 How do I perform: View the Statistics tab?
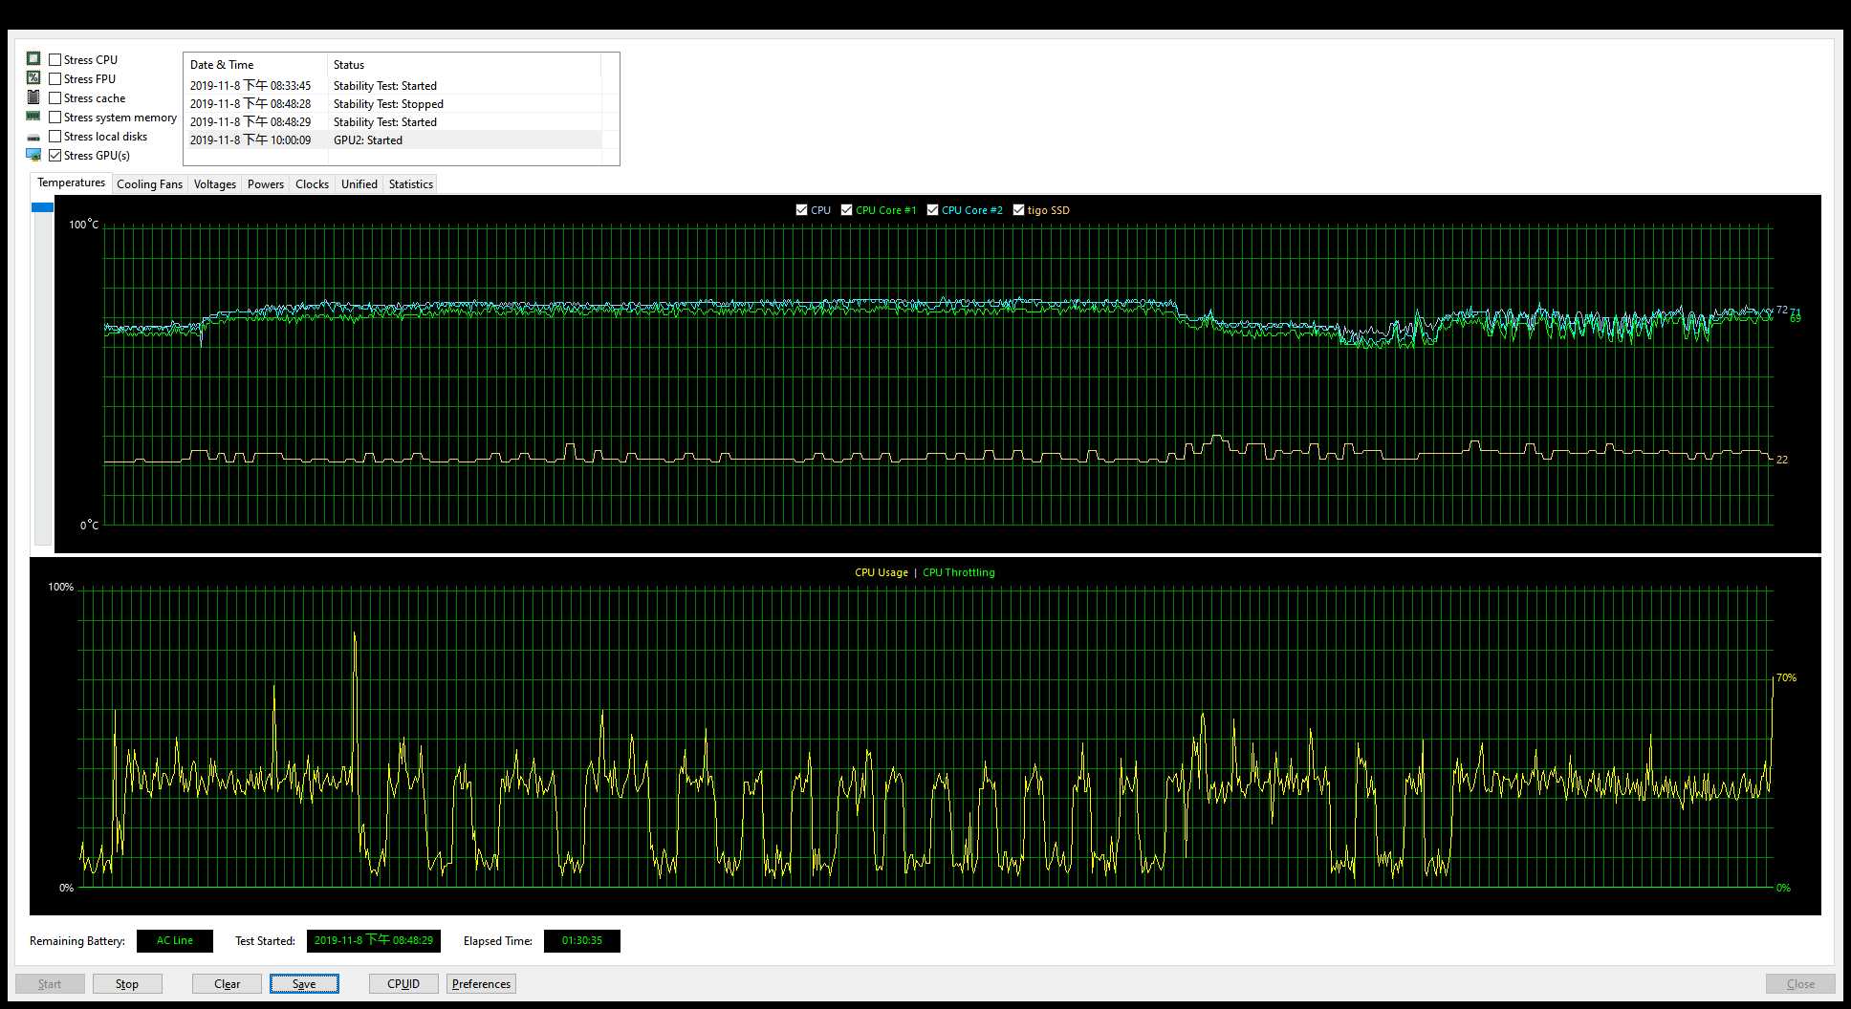411,184
